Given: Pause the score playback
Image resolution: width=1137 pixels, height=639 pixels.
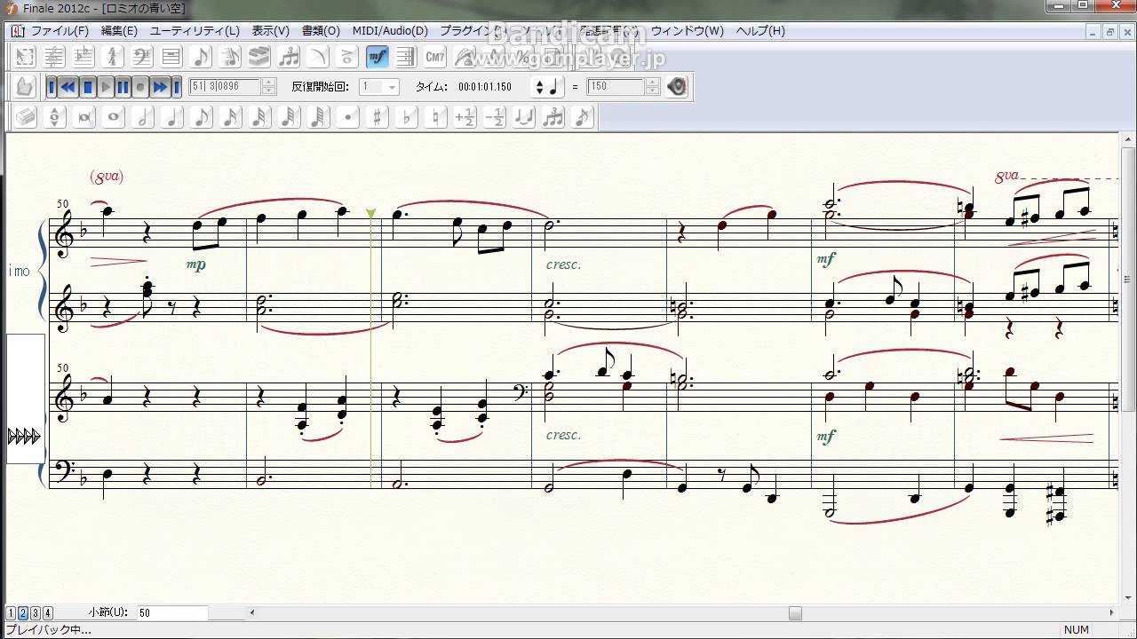Looking at the screenshot, I should (x=123, y=87).
